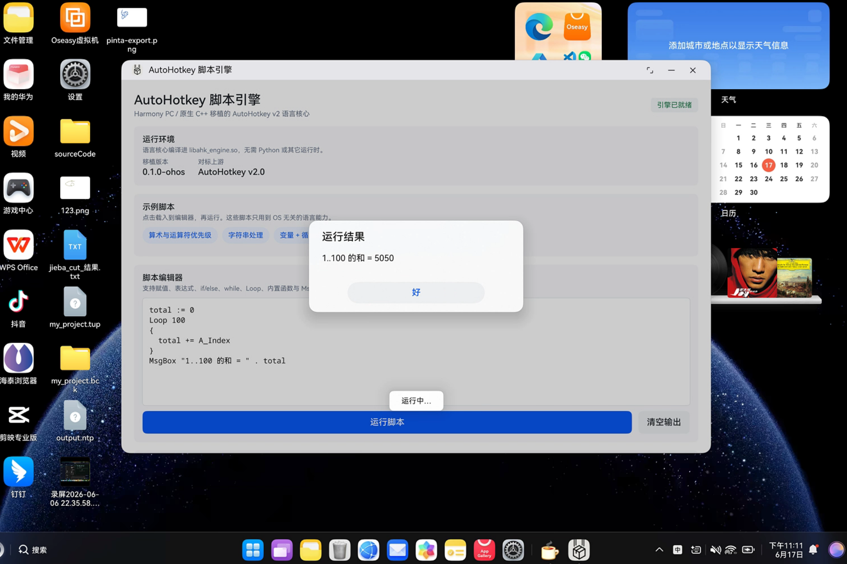Click the 运行脚本 button
This screenshot has width=847, height=564.
point(387,422)
